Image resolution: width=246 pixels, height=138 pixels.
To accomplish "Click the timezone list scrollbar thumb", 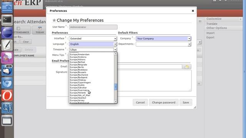I will [115, 87].
